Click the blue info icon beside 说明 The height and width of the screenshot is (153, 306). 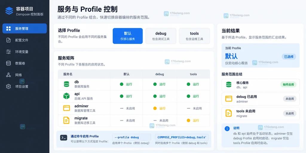pos(227,128)
